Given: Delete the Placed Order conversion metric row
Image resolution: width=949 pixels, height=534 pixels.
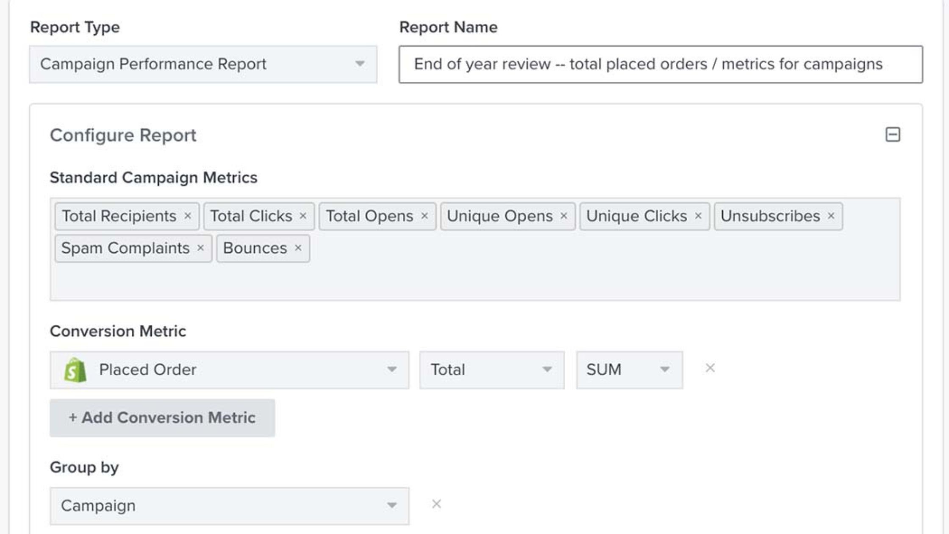Looking at the screenshot, I should click(x=710, y=368).
